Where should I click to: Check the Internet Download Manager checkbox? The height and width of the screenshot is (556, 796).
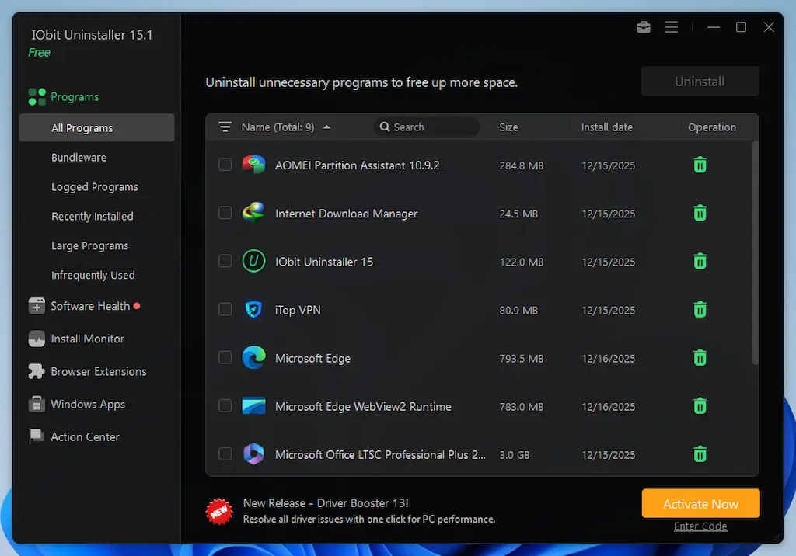point(225,213)
